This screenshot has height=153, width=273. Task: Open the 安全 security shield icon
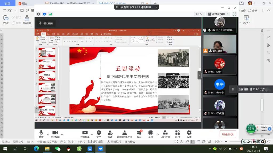(x=99, y=133)
